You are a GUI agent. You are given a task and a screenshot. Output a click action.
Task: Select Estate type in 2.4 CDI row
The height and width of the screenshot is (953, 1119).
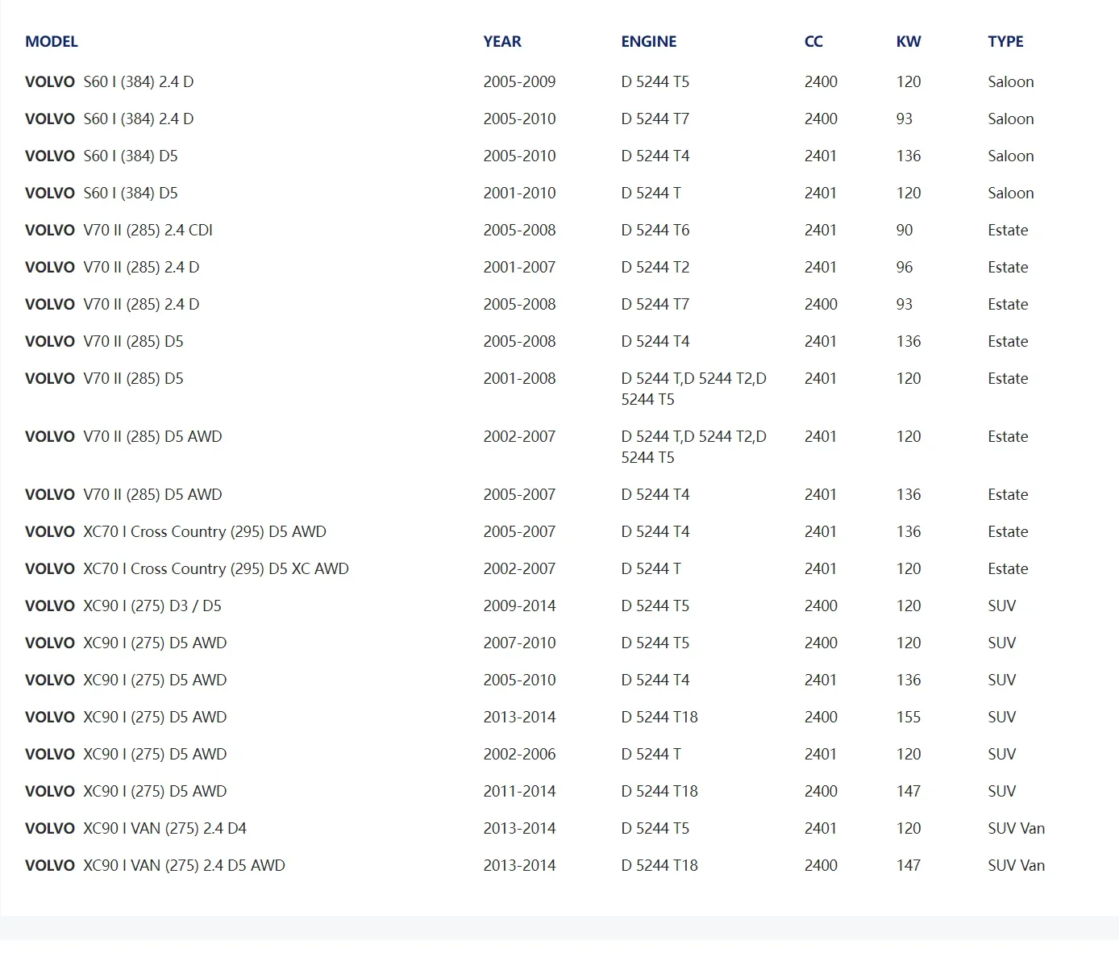pos(1008,230)
